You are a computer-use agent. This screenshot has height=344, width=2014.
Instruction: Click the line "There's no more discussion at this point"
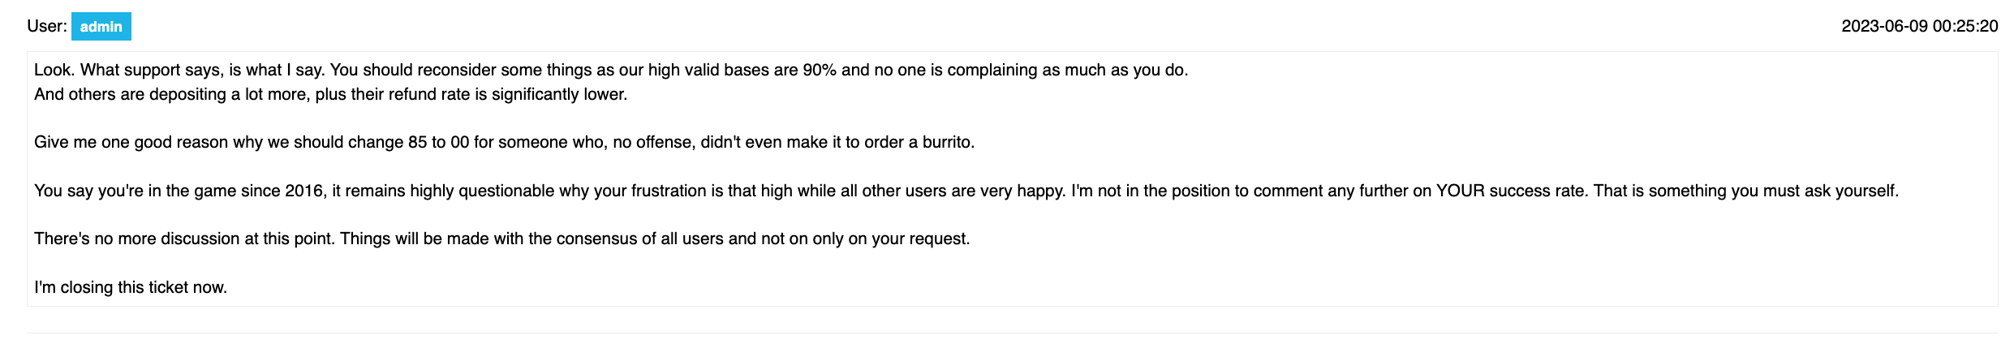tap(502, 239)
